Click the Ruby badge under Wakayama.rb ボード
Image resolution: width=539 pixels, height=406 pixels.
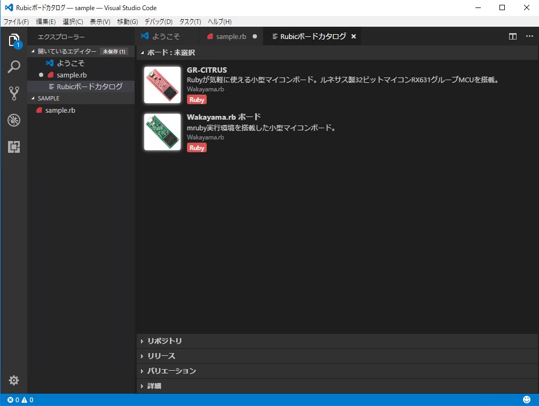pyautogui.click(x=197, y=148)
